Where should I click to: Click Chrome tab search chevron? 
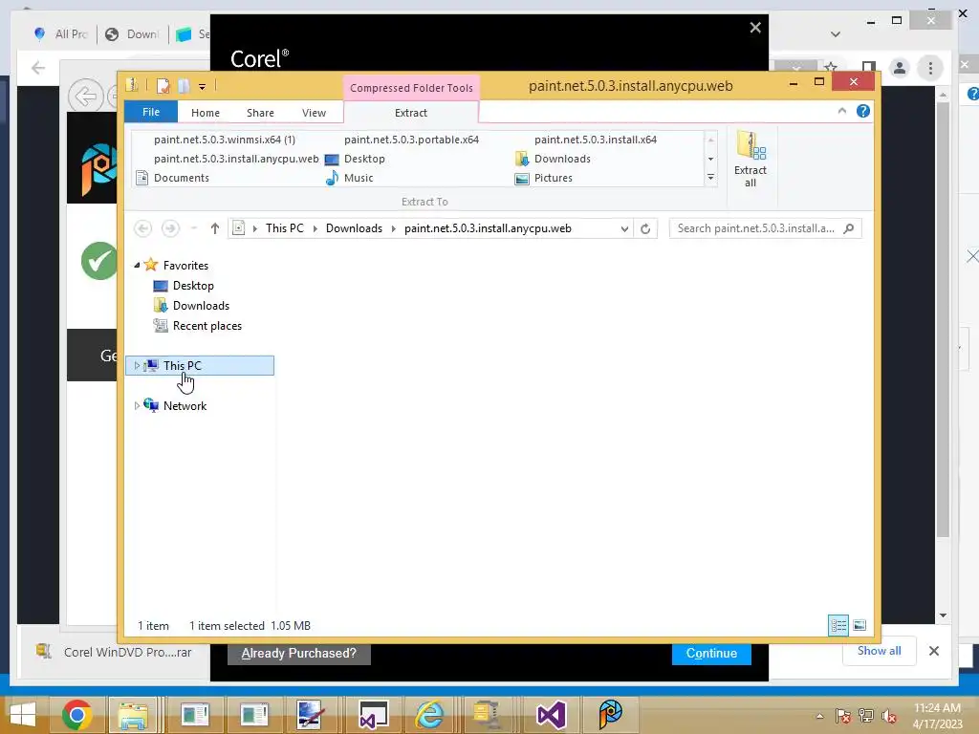coord(836,34)
